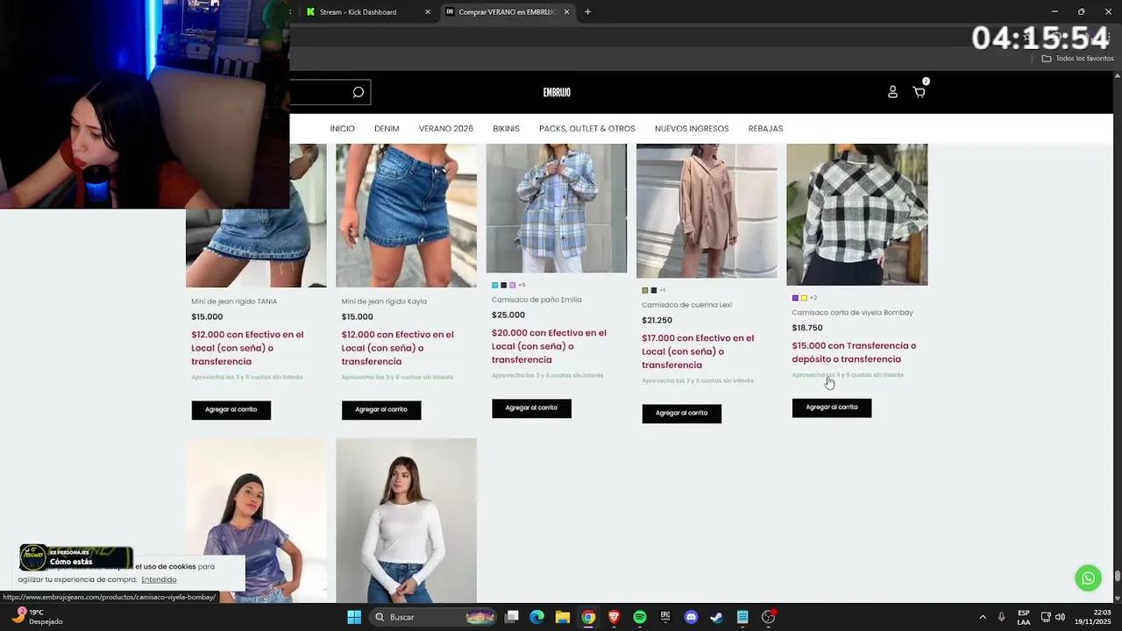The width and height of the screenshot is (1122, 631).
Task: Open File Explorer from the taskbar
Action: pos(563,617)
